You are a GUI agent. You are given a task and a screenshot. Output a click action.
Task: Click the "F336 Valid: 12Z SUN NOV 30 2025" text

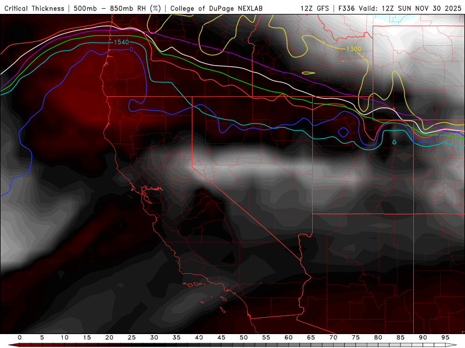[400, 9]
